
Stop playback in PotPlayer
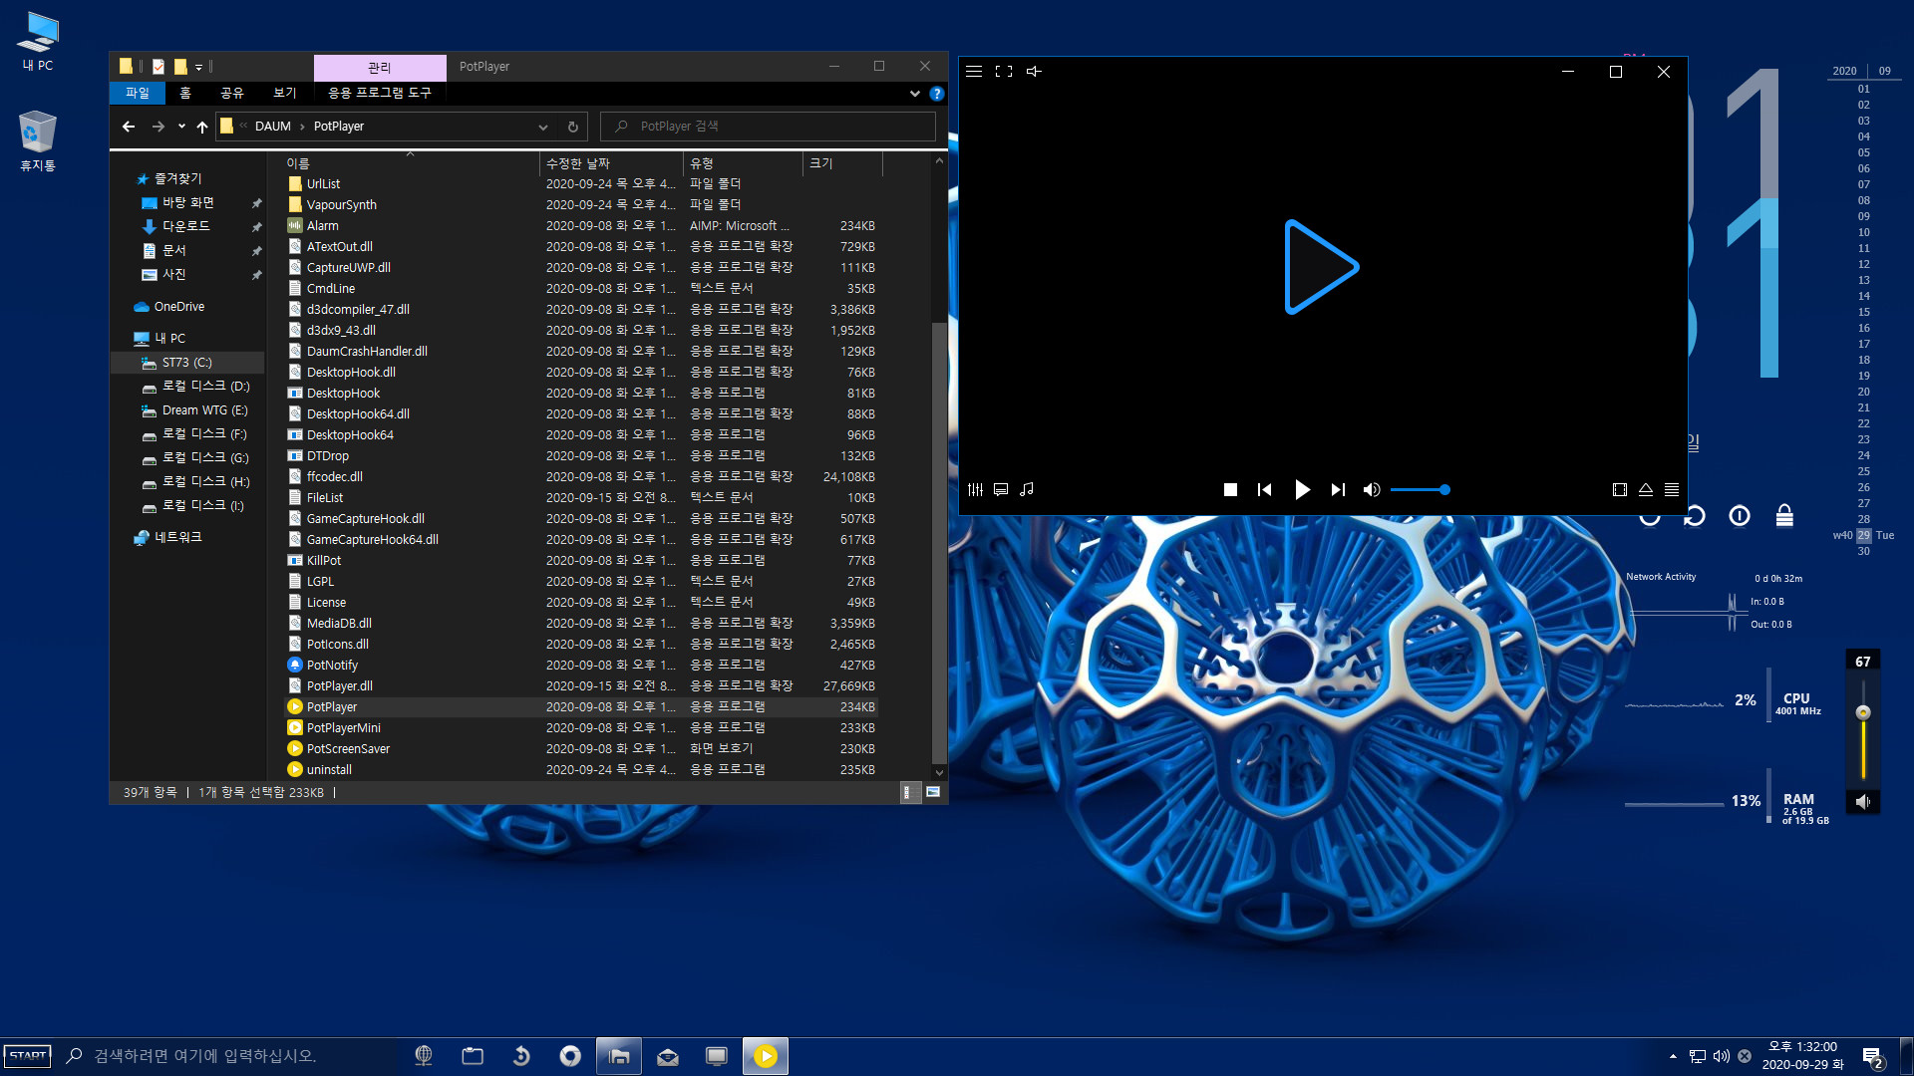1230,489
